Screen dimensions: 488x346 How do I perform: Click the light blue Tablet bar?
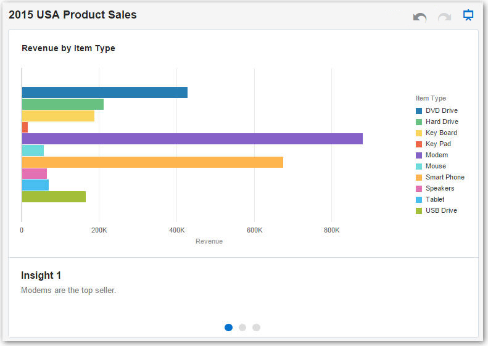click(36, 185)
